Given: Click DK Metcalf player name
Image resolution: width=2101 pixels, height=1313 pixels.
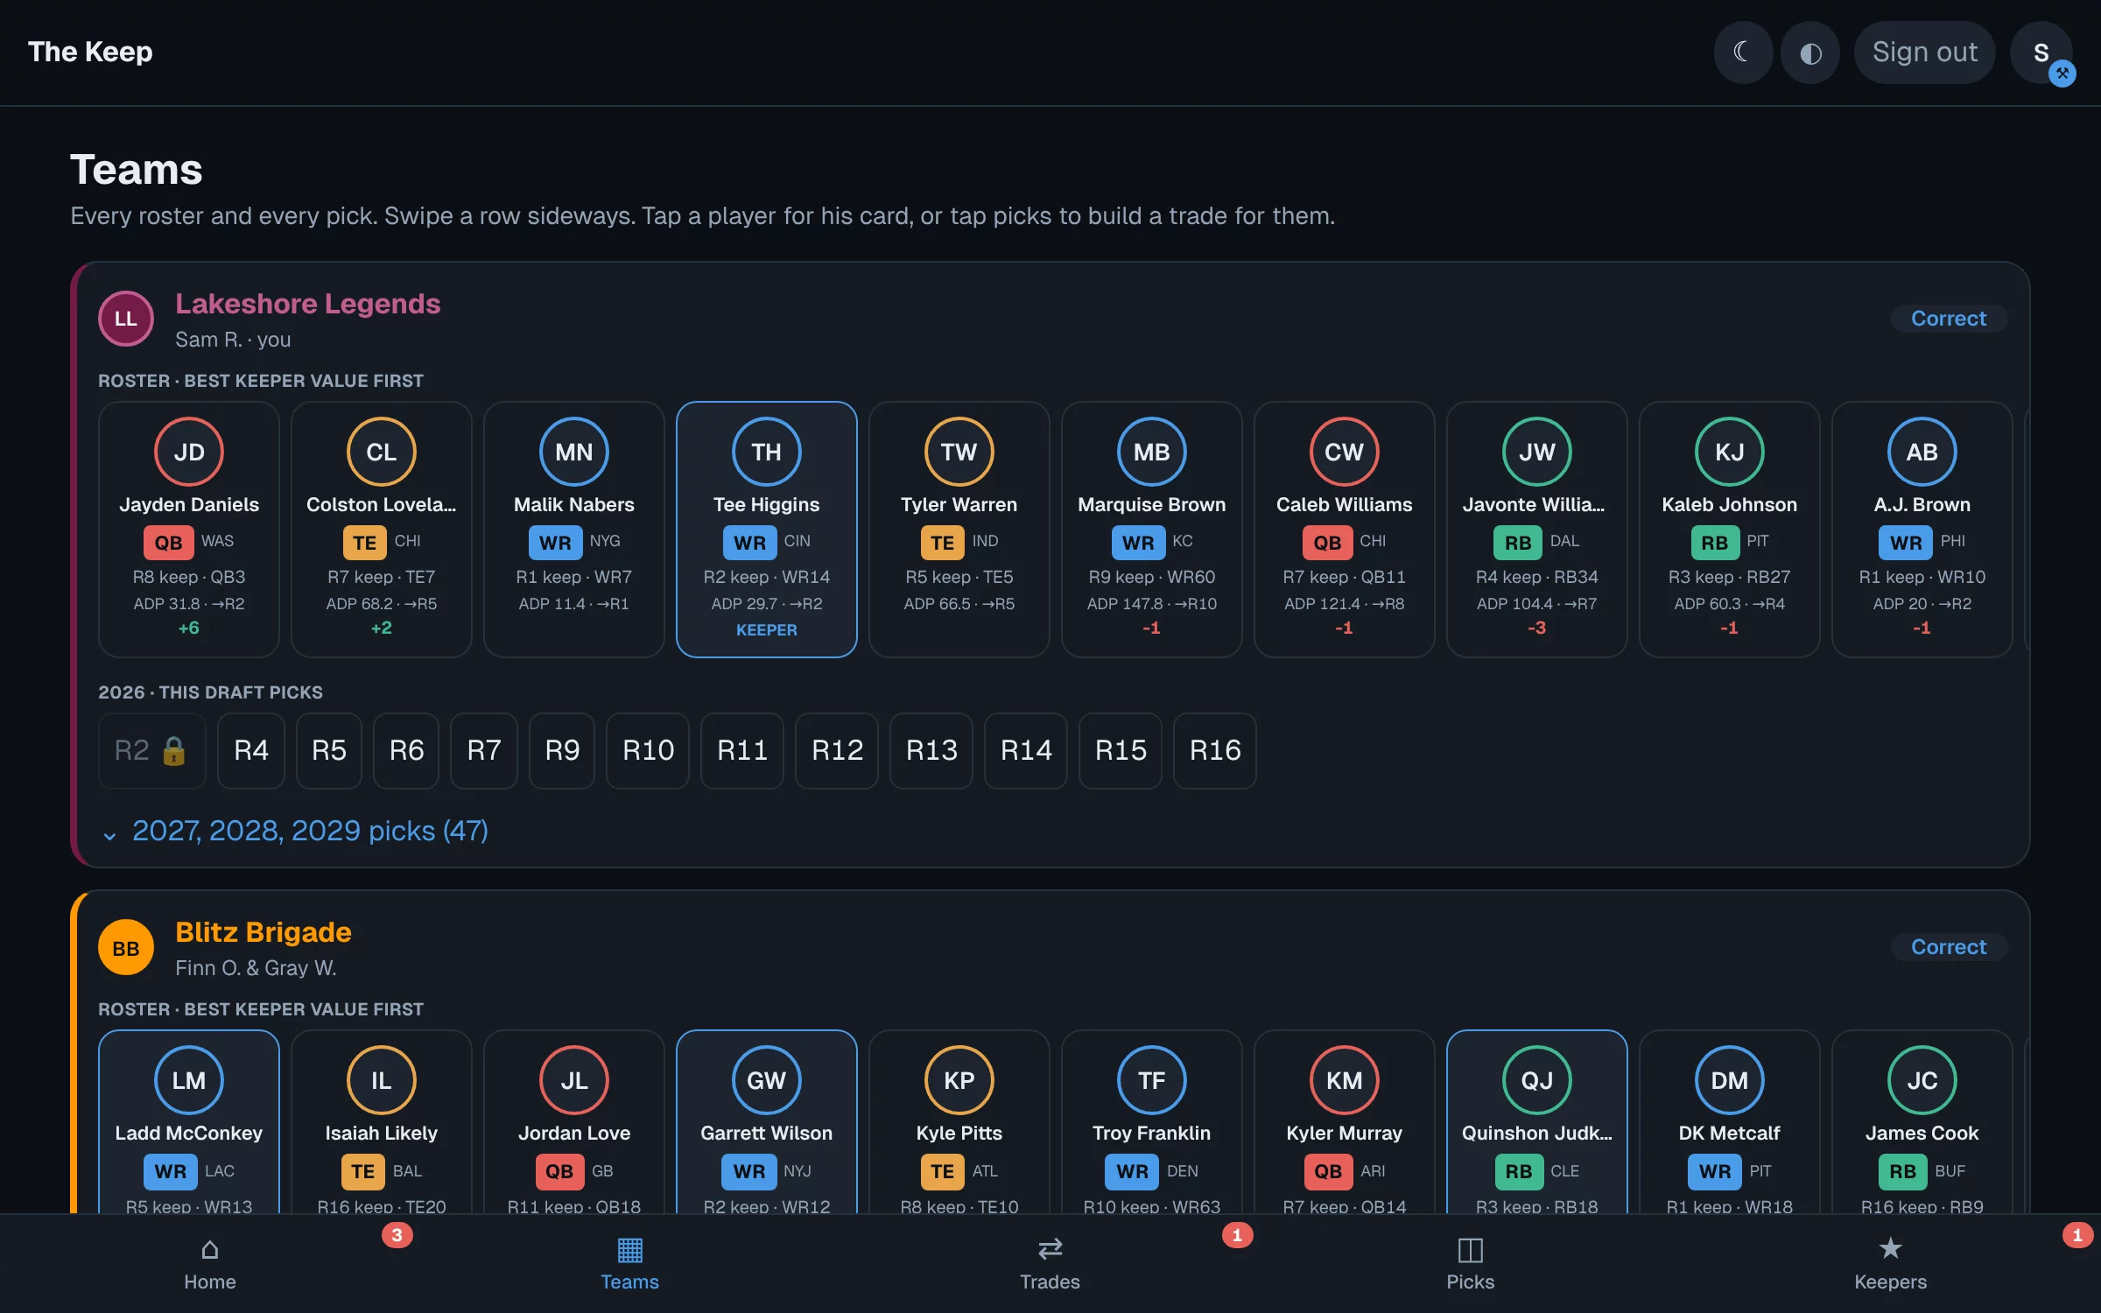Looking at the screenshot, I should click(1730, 1133).
